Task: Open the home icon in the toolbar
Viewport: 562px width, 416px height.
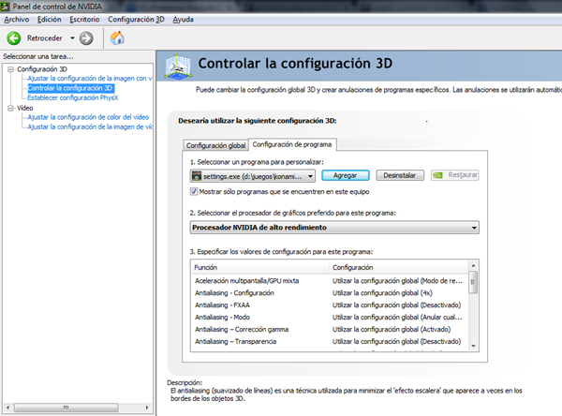Action: [117, 38]
